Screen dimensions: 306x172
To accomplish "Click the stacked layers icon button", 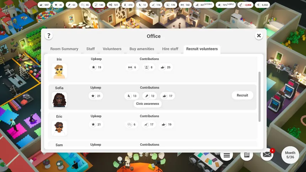I will (x=247, y=155).
